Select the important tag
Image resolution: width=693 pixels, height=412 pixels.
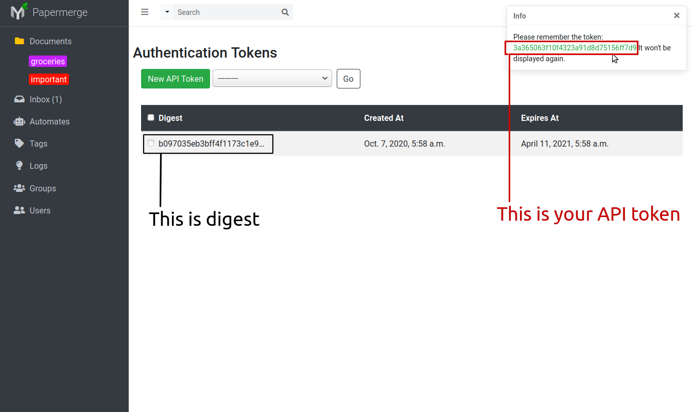click(x=49, y=79)
